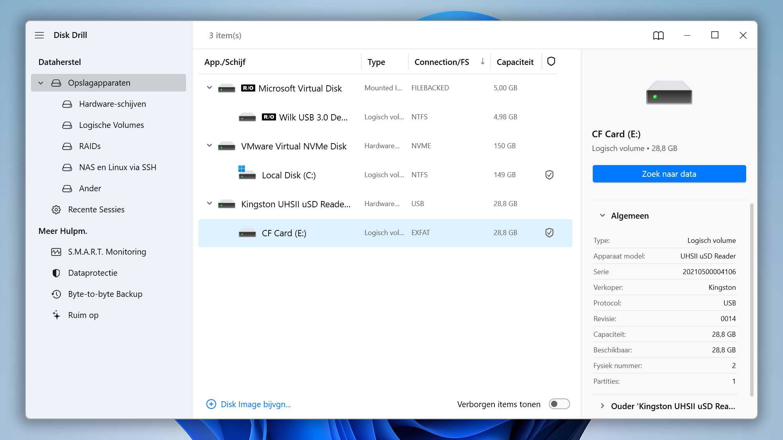Open S.M.A.R.T. Monitoring
Screen dimensions: 783x440
tap(108, 252)
